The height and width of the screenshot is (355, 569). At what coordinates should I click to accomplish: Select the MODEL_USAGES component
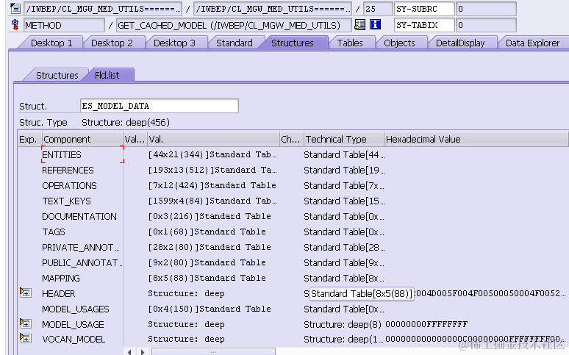click(76, 309)
